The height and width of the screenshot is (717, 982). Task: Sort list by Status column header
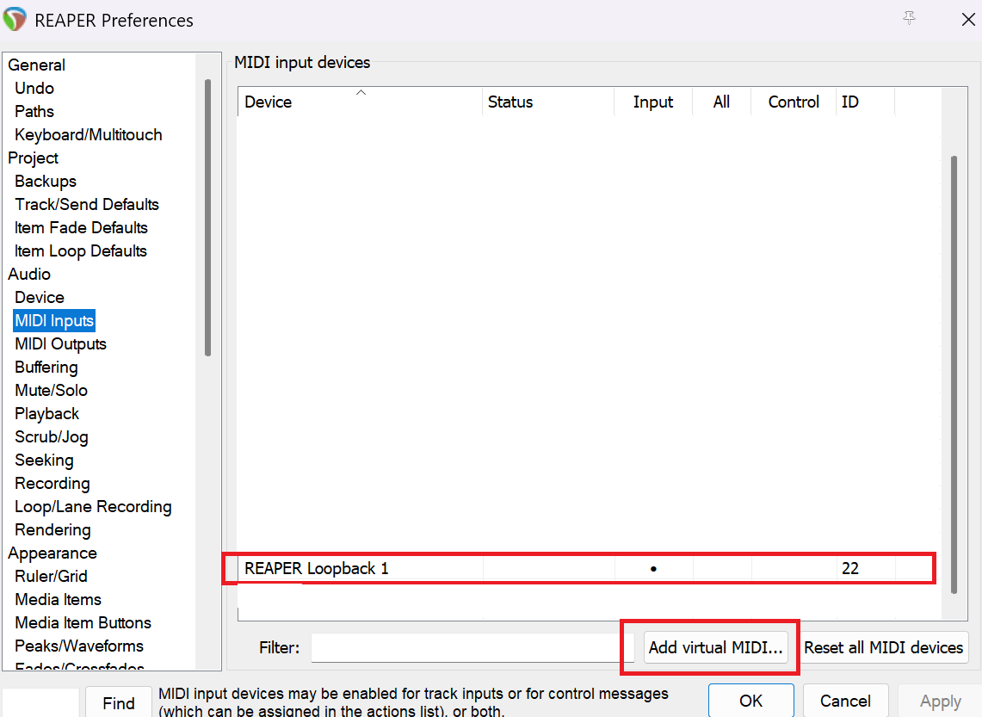[548, 102]
